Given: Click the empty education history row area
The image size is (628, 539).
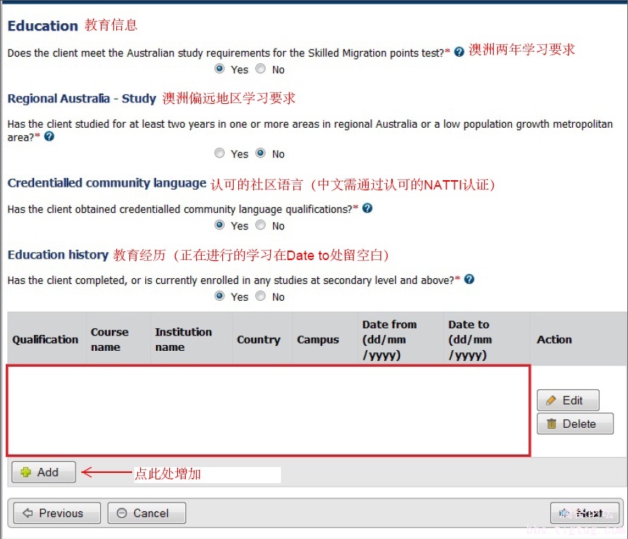Looking at the screenshot, I should [269, 411].
